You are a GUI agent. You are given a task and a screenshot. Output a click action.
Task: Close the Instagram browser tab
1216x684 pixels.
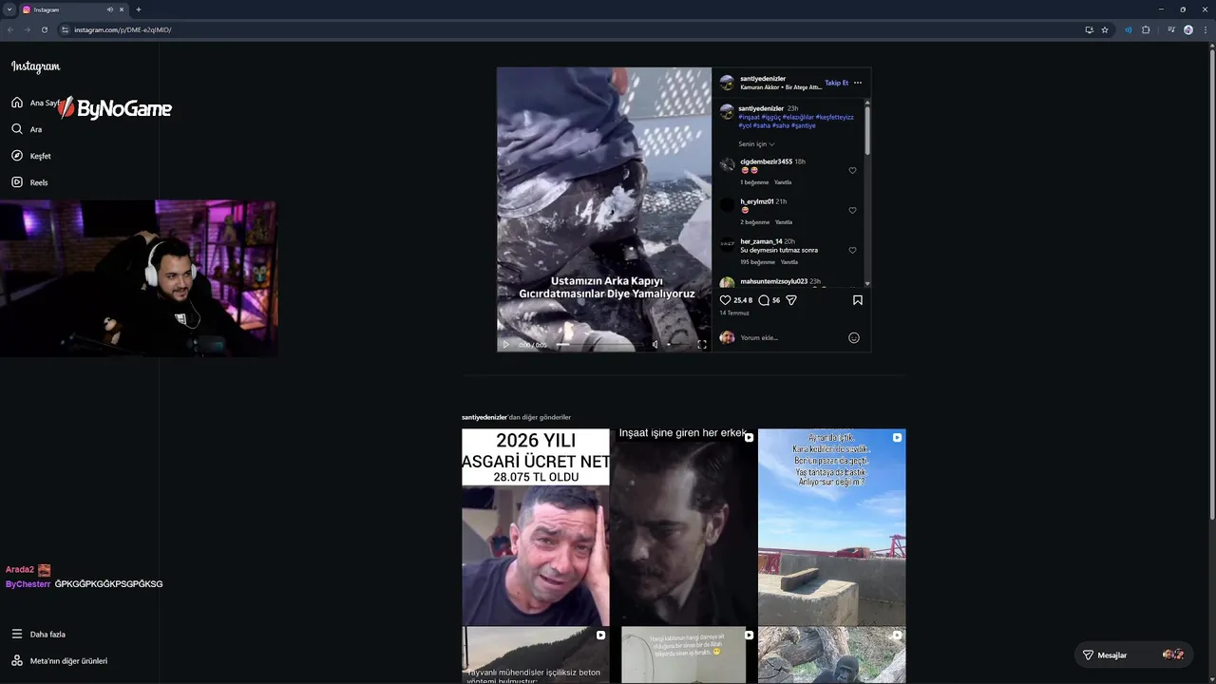(x=122, y=9)
